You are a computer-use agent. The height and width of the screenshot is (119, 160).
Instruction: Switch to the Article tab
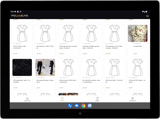[x=62, y=99]
